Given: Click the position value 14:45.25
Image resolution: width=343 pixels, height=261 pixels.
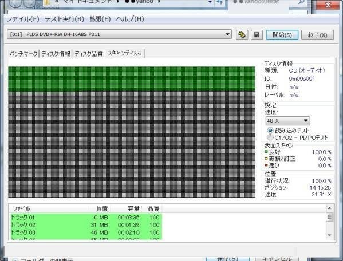Looking at the screenshot, I should (320, 188).
